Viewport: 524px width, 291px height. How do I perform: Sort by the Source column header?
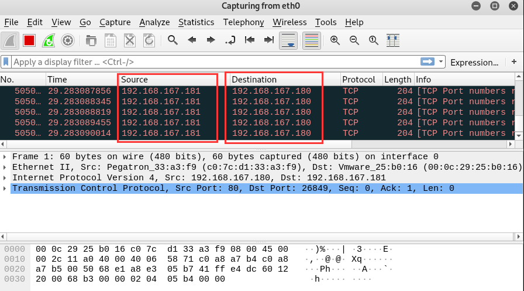pos(174,79)
